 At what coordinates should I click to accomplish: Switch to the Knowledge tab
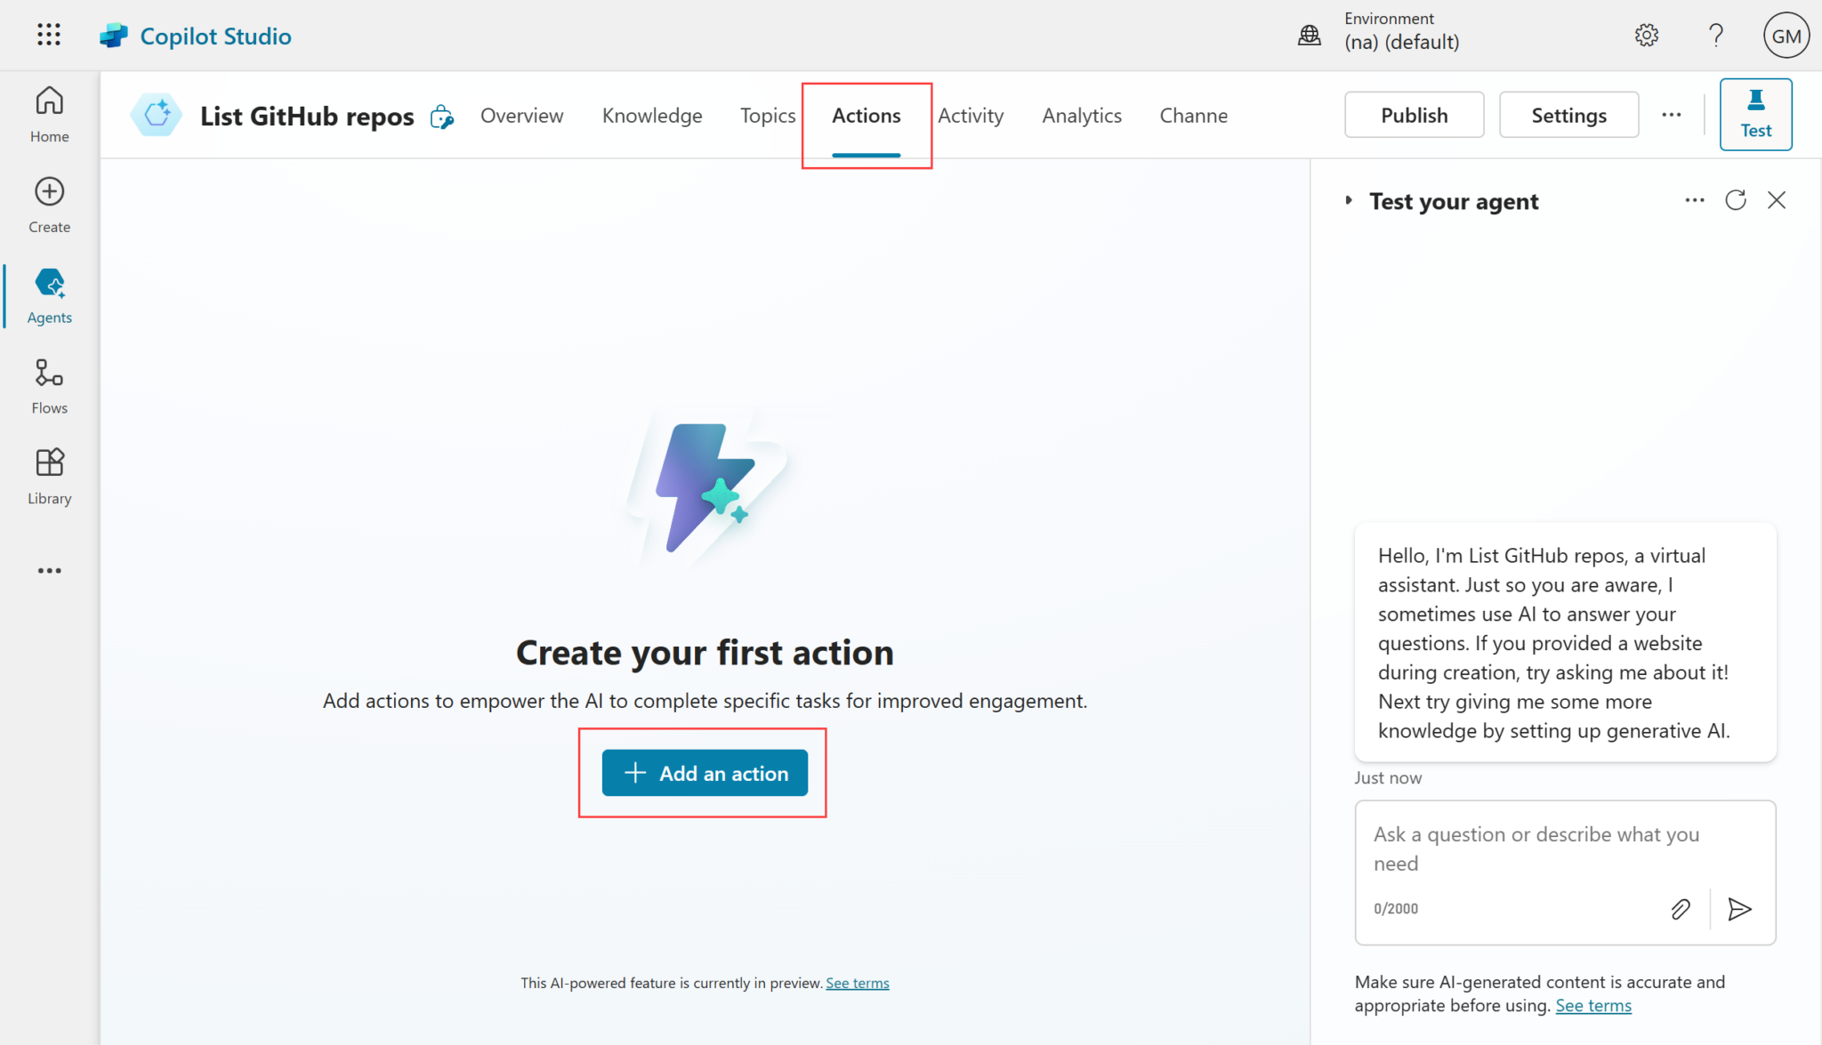[x=652, y=116]
